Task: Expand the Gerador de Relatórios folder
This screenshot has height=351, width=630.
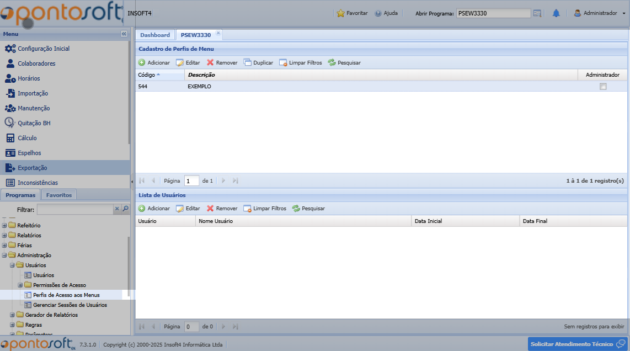Action: coord(12,315)
